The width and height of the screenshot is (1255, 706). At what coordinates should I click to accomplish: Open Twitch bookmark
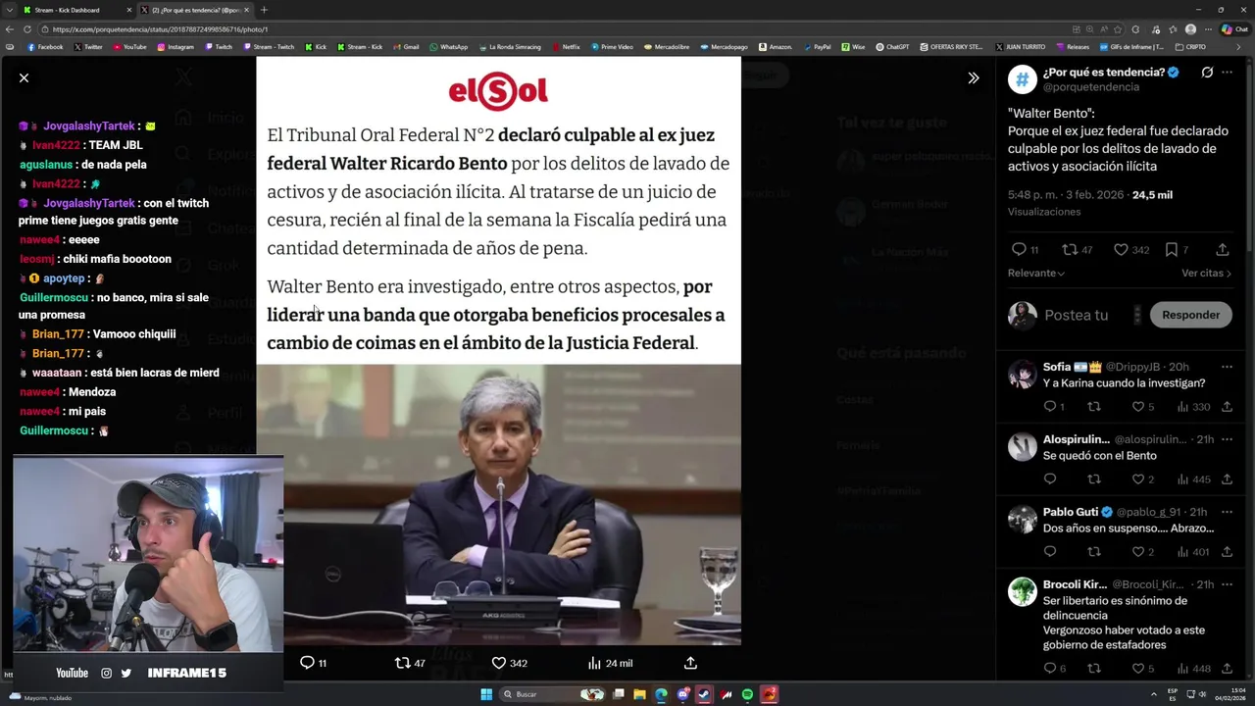(x=219, y=47)
